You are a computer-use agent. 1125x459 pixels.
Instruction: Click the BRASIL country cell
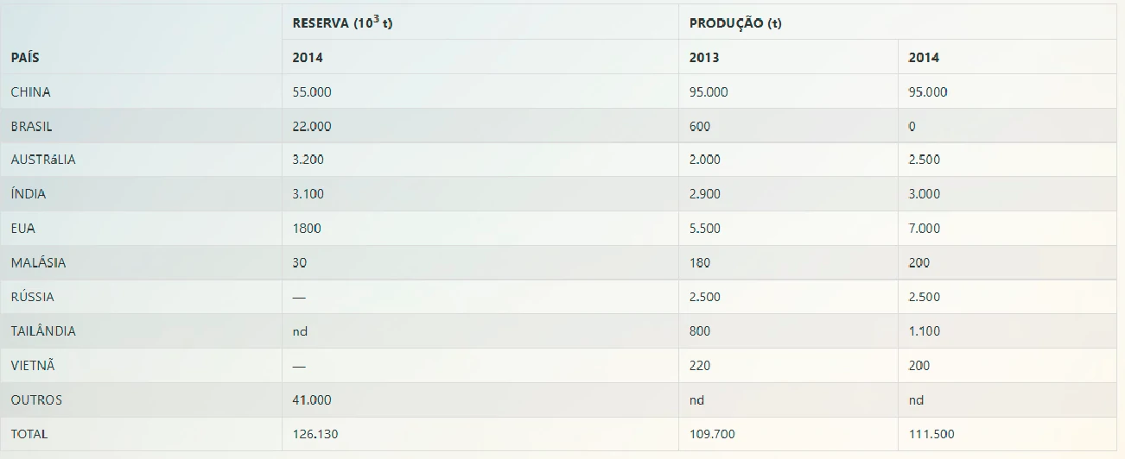[x=31, y=126]
